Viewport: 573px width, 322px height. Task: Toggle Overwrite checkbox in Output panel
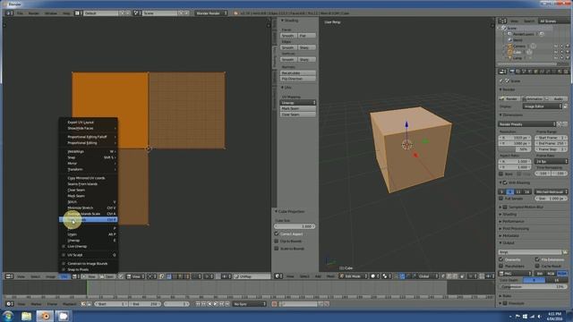[x=501, y=259]
